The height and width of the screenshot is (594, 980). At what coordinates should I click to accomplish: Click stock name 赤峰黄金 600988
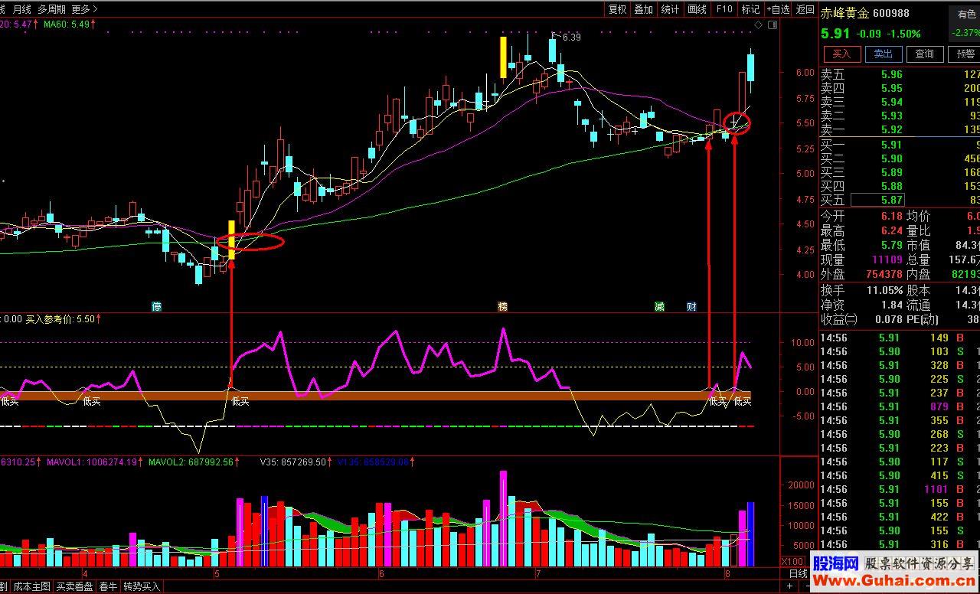(865, 13)
